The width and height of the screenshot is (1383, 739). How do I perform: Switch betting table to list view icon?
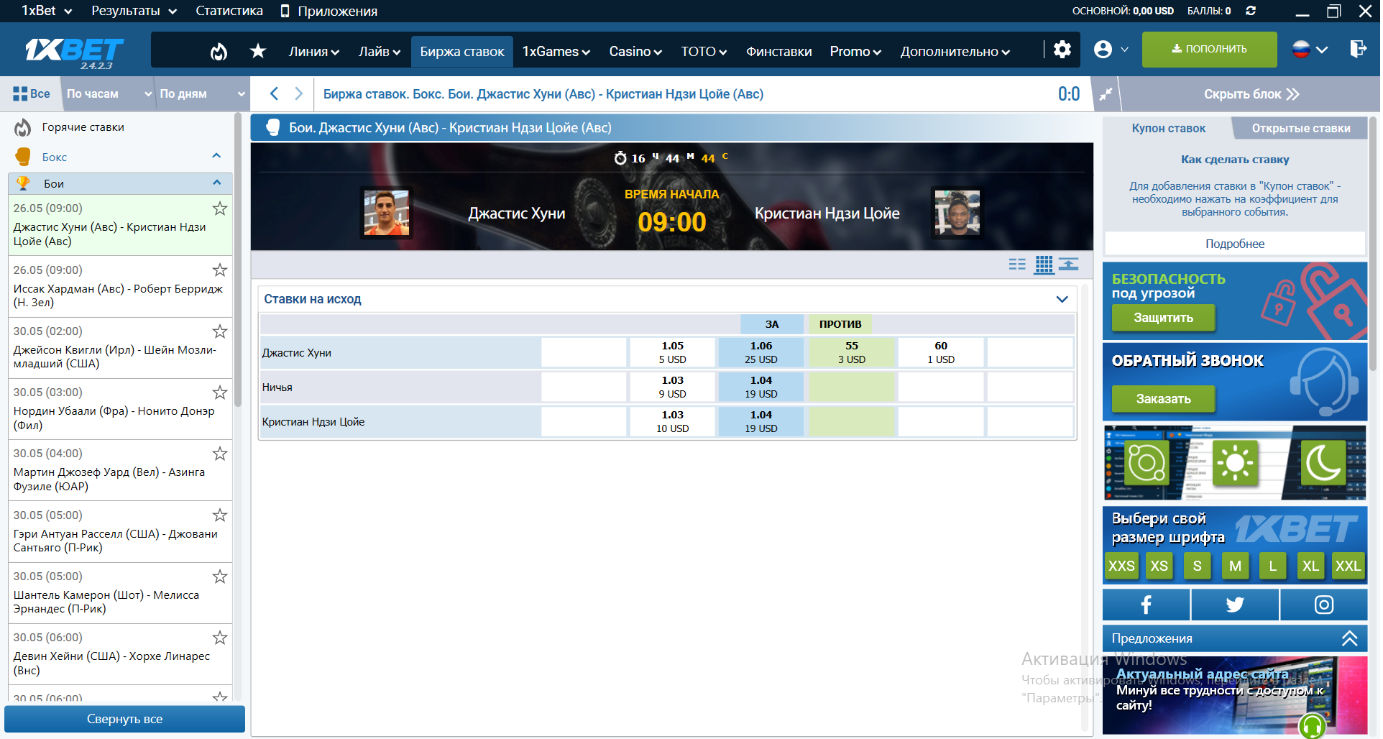[1018, 264]
